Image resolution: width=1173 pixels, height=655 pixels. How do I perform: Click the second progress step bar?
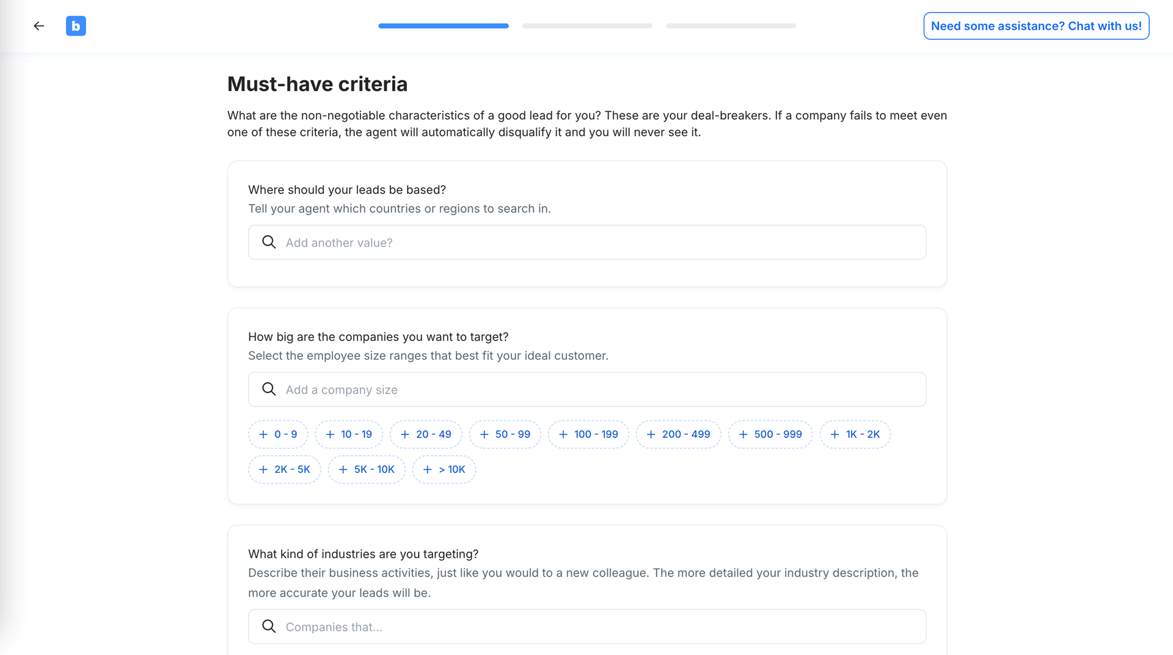[587, 26]
